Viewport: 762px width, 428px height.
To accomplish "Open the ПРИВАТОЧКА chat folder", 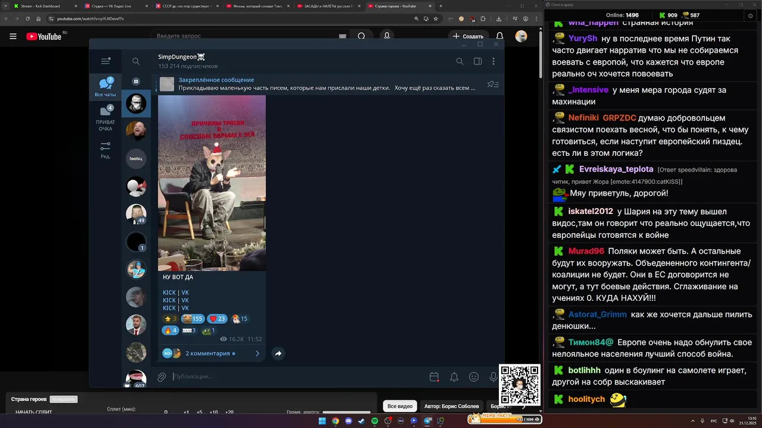I will 105,118.
